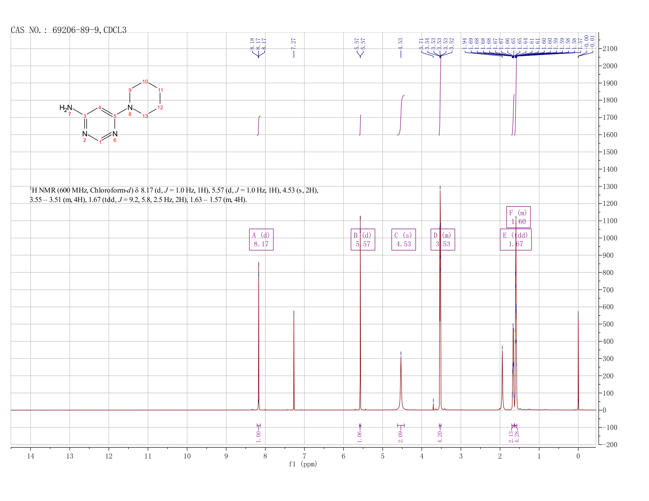Click carbon atom number 10 in structure
This screenshot has width=649, height=501.
pyautogui.click(x=145, y=81)
